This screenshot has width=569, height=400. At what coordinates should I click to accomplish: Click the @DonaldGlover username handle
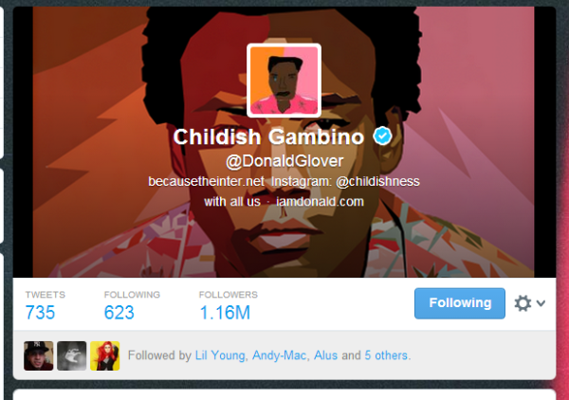point(284,161)
